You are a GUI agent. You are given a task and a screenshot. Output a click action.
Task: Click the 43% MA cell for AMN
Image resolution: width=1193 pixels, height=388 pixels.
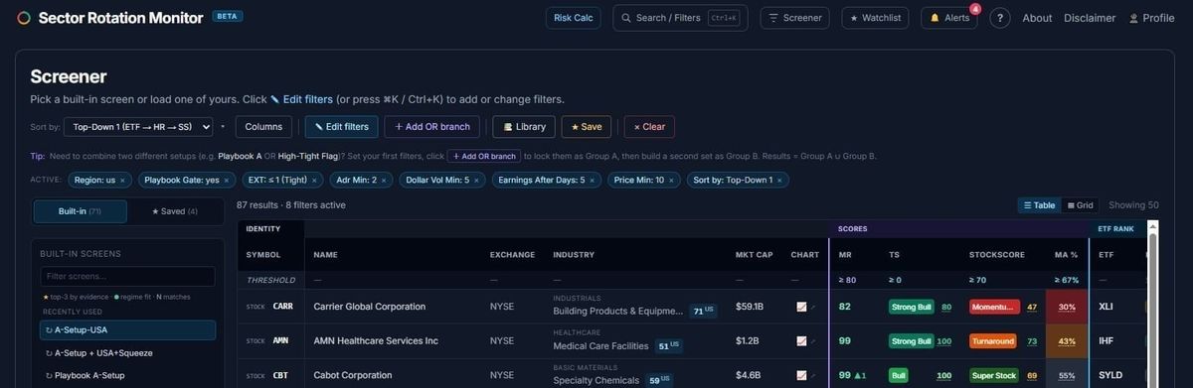coord(1067,341)
